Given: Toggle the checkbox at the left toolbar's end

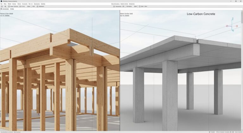Looking at the screenshot, I should point(37,6).
